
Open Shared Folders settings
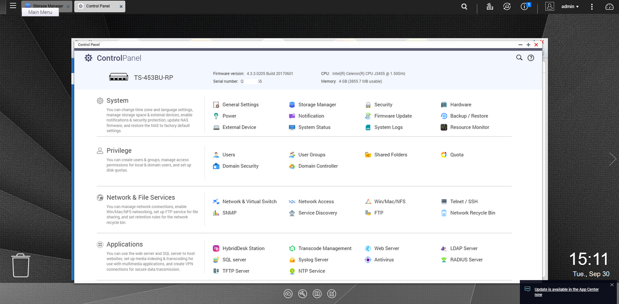391,155
